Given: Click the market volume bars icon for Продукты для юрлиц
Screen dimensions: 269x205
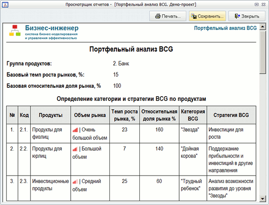Looking at the screenshot, I should click(75, 149).
